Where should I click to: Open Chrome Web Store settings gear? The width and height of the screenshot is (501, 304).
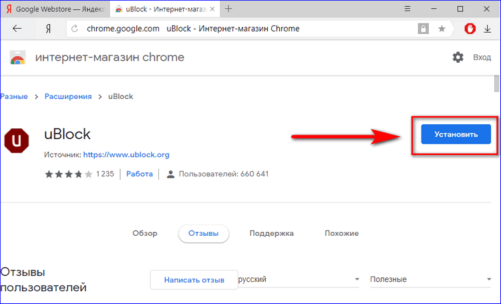(x=458, y=57)
